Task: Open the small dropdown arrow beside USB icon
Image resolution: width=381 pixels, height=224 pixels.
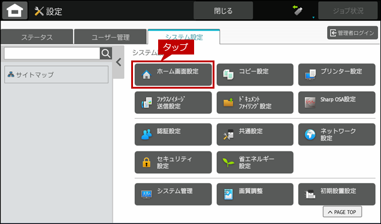Action: (x=313, y=17)
